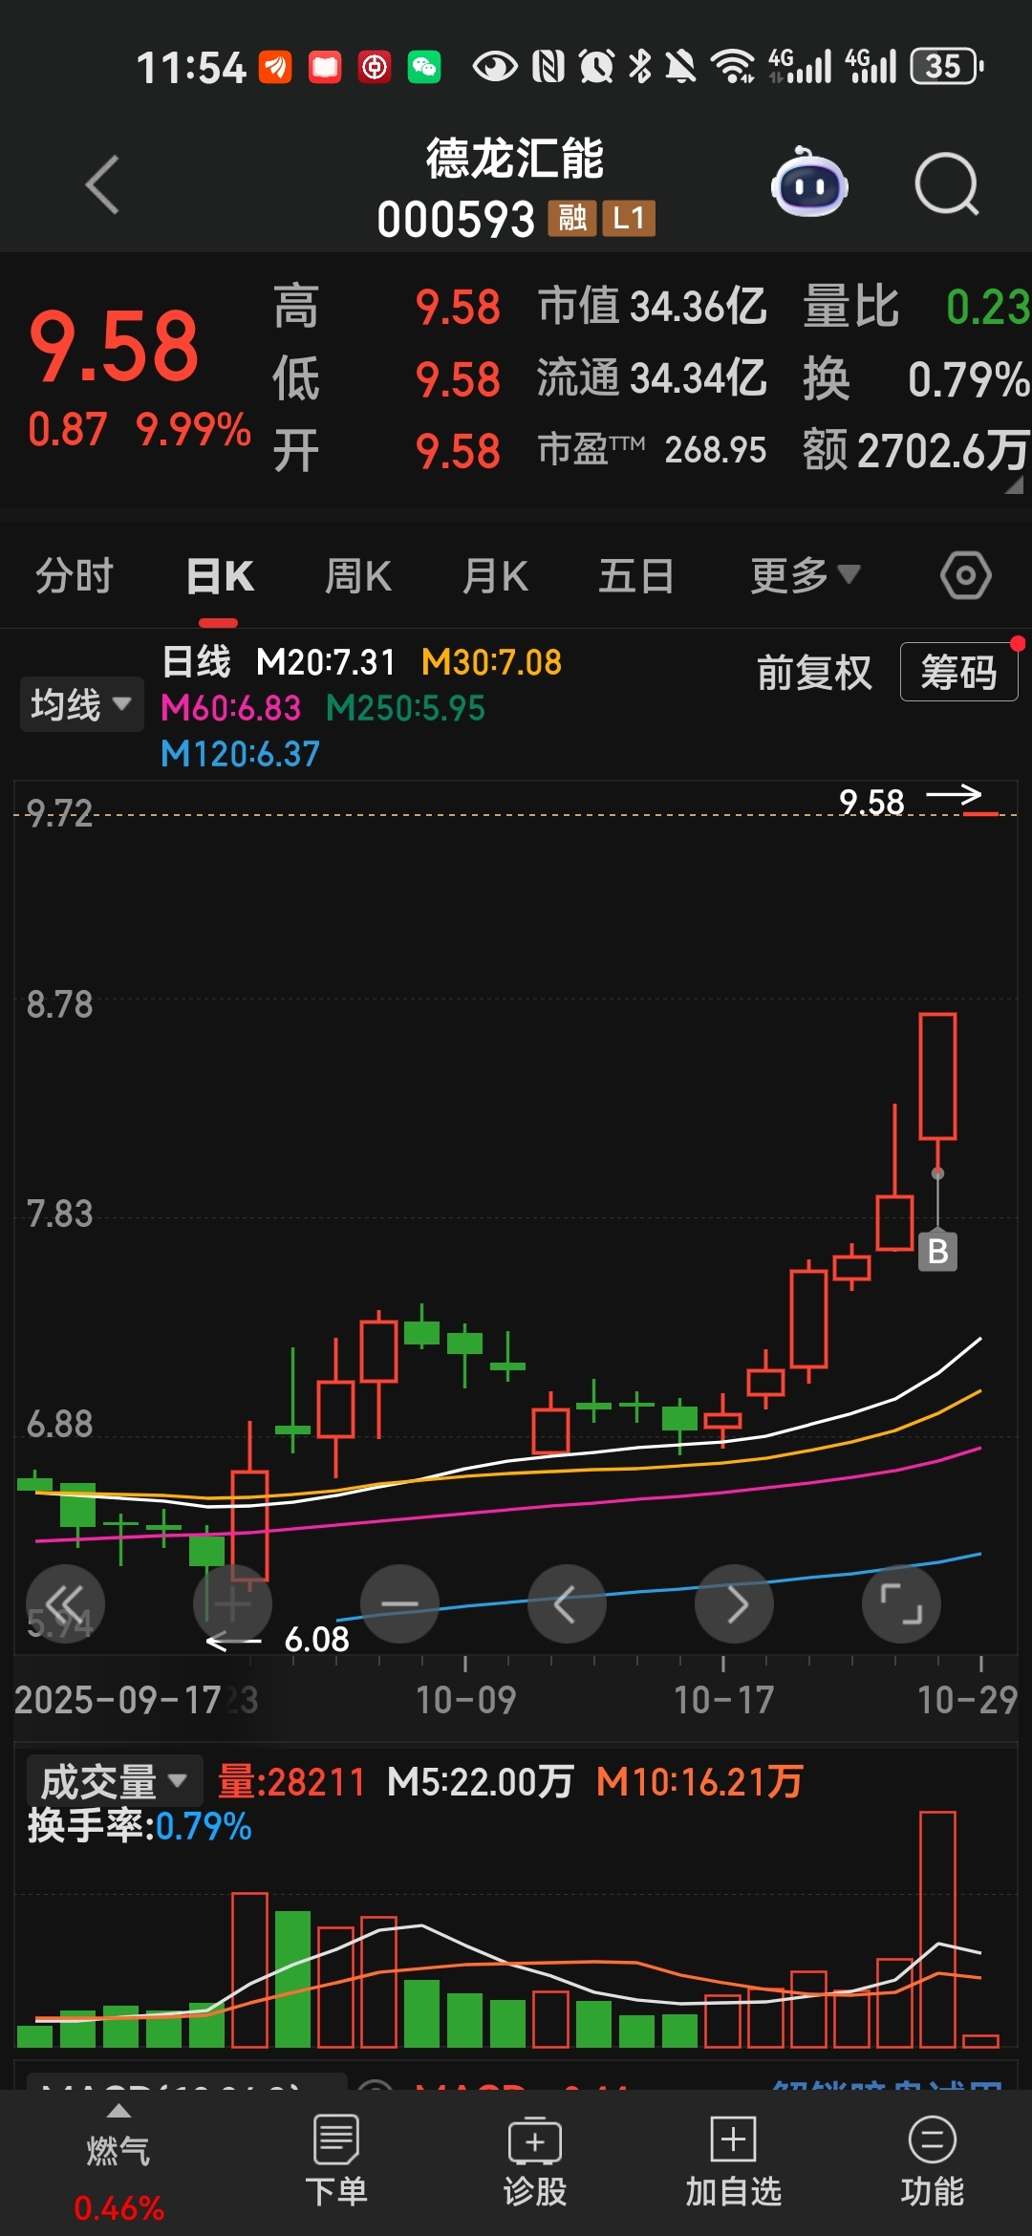1032x2236 pixels.
Task: Tap 额 2702.6万 turnover value
Action: click(x=916, y=450)
